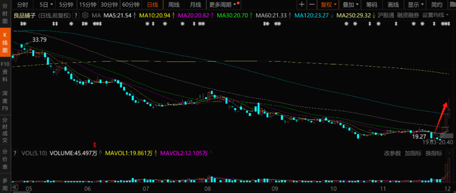Click VOLUME:45.497万 value

coord(73,153)
